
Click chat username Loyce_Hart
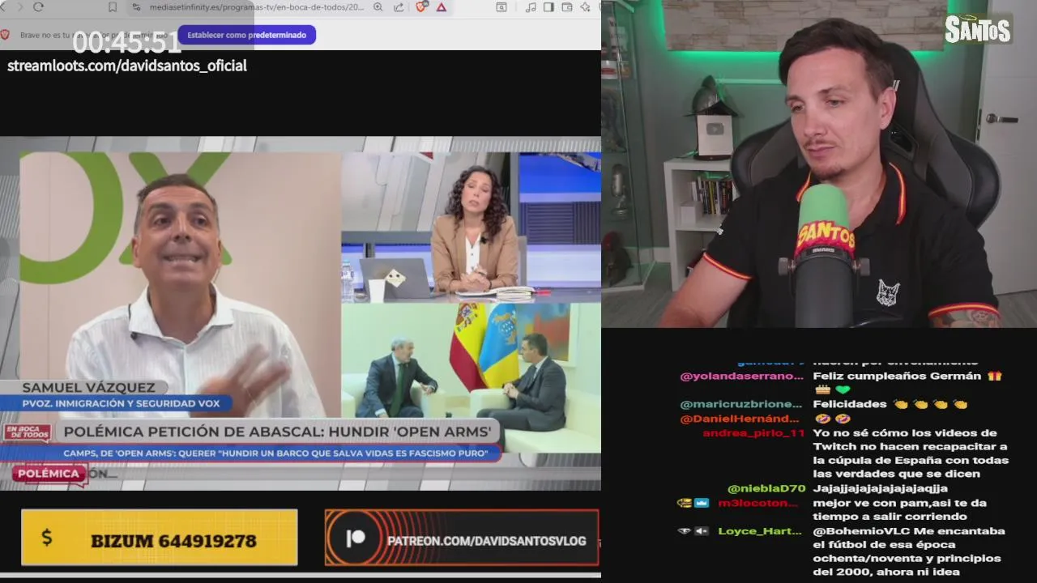pos(758,531)
